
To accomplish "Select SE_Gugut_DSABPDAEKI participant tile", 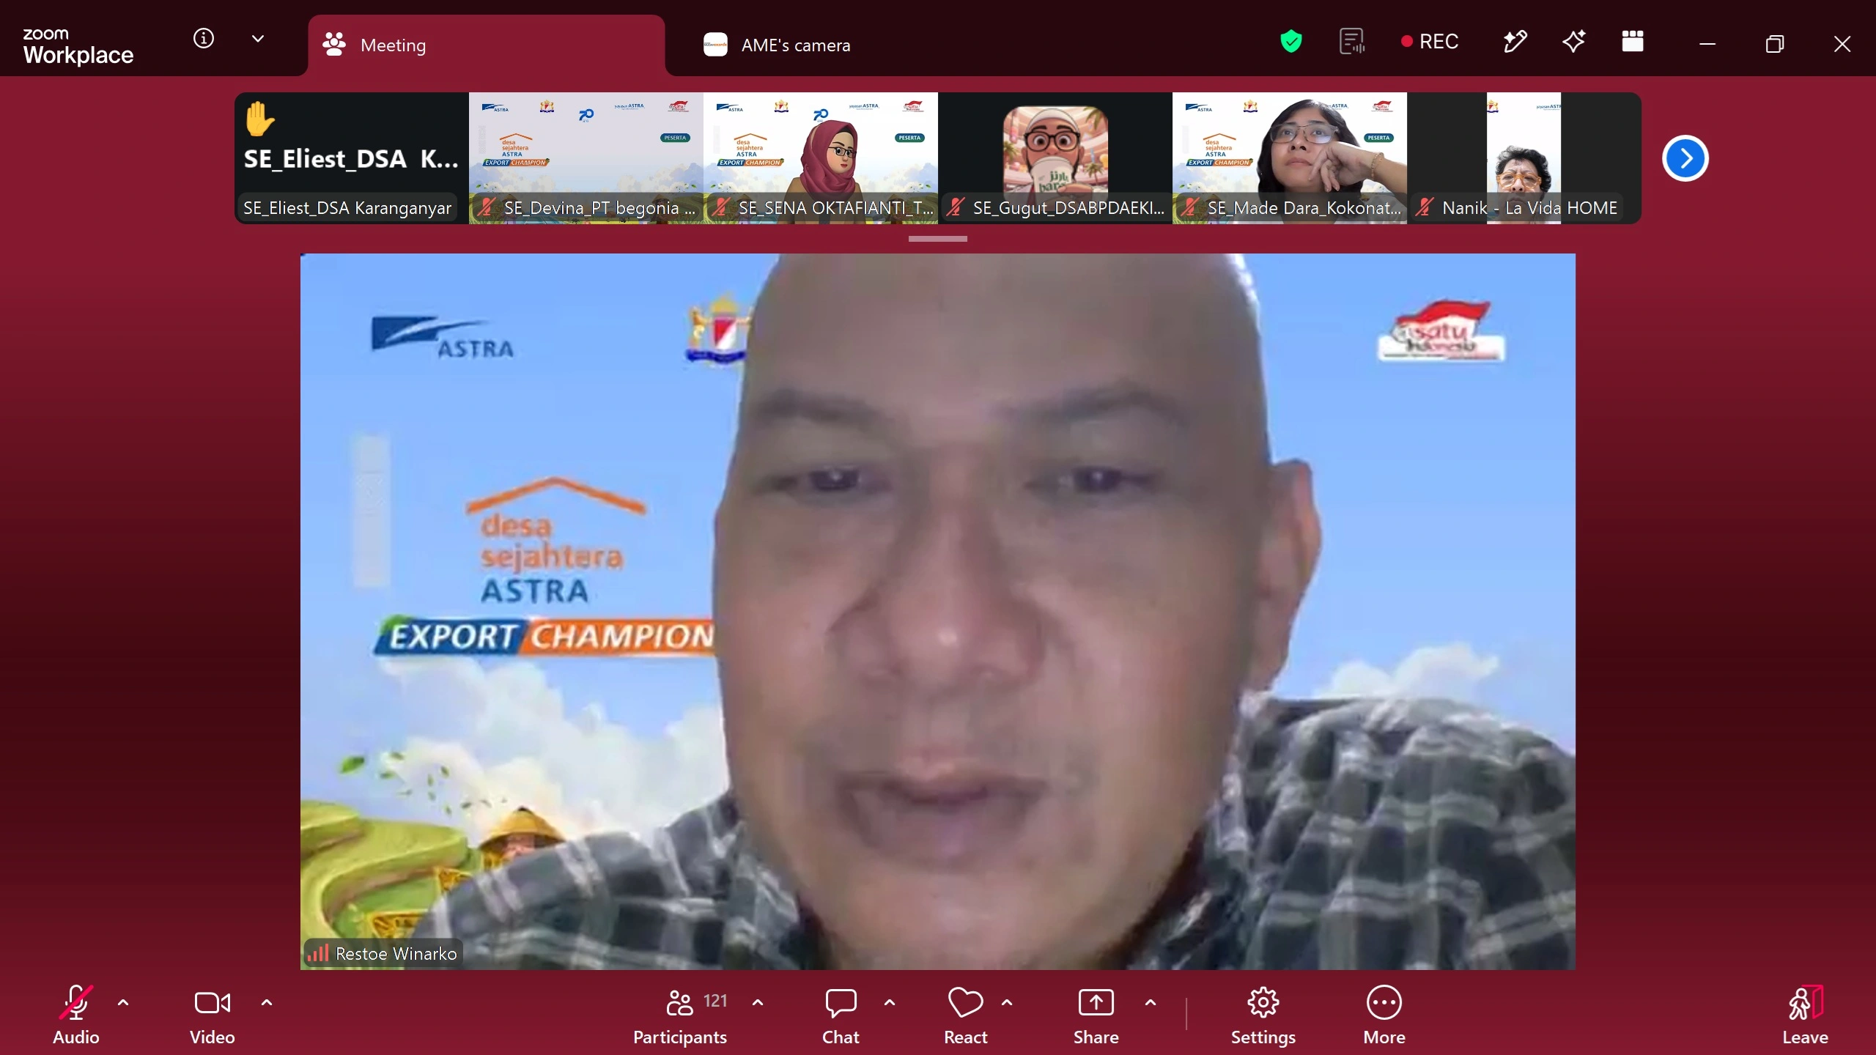I will (x=1055, y=158).
